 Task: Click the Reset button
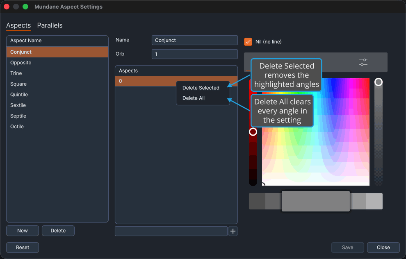click(23, 248)
